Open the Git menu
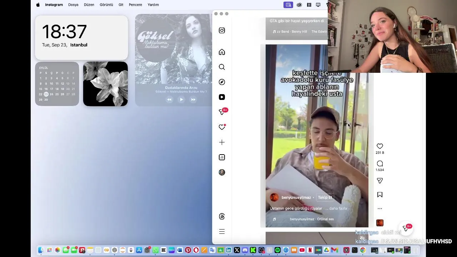 (x=121, y=5)
